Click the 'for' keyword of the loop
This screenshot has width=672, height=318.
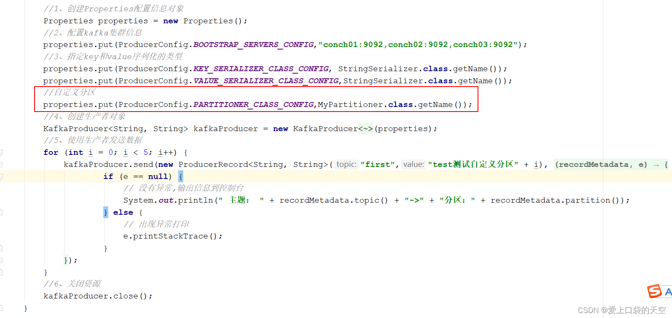(x=51, y=153)
